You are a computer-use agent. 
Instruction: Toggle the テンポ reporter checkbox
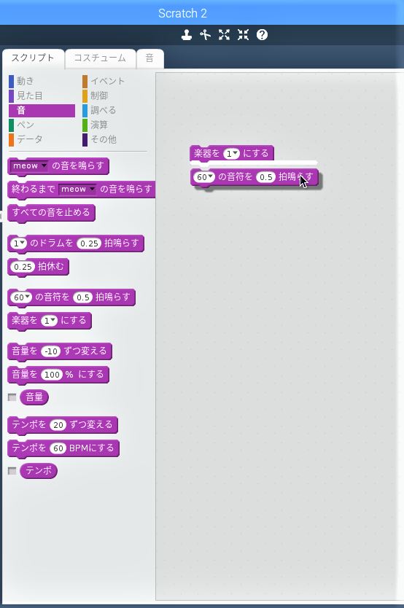tap(12, 471)
